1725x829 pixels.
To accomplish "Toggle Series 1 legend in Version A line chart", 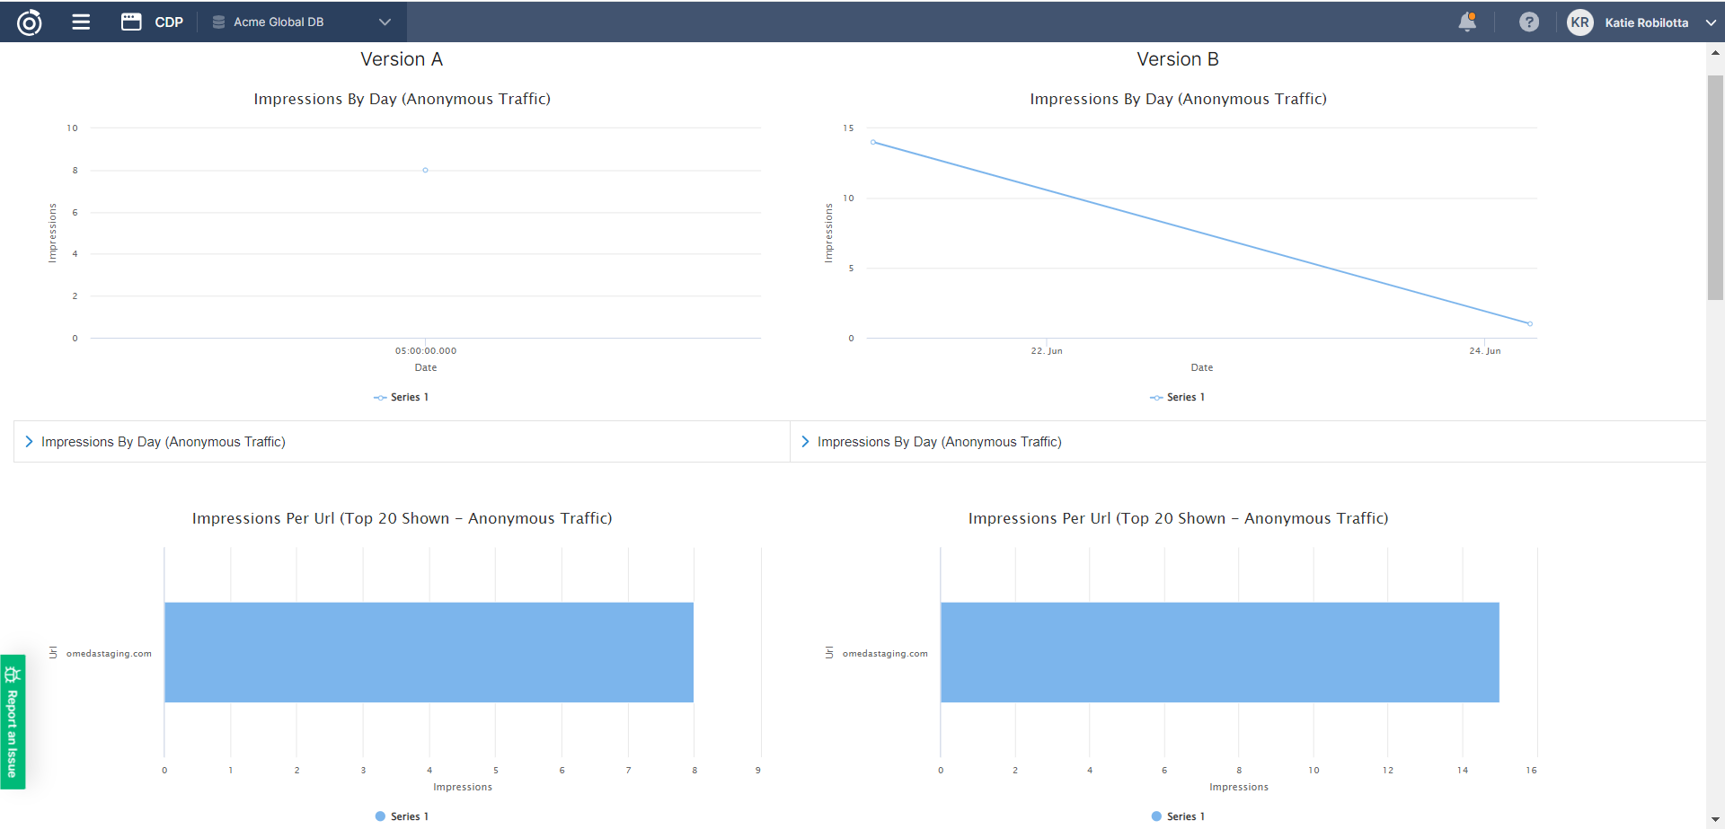I will click(x=402, y=397).
